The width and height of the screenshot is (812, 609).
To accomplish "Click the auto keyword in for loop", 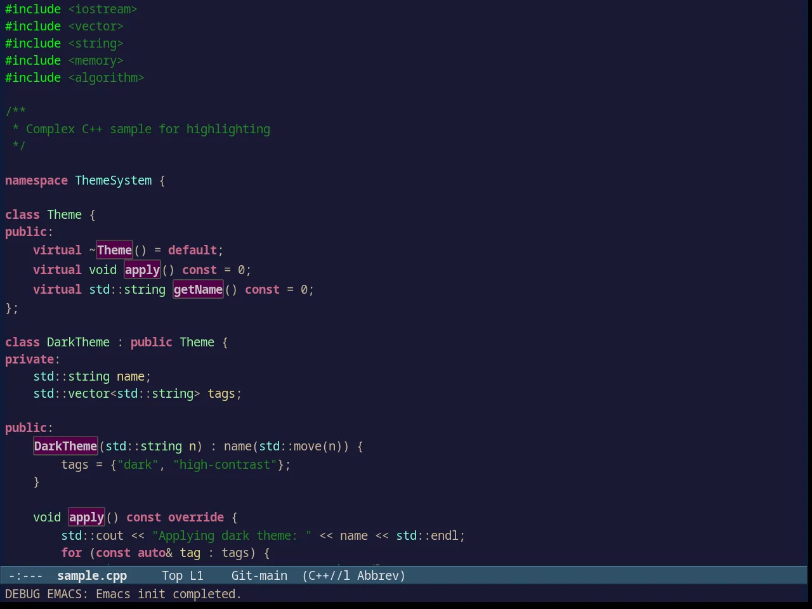I will tap(152, 553).
